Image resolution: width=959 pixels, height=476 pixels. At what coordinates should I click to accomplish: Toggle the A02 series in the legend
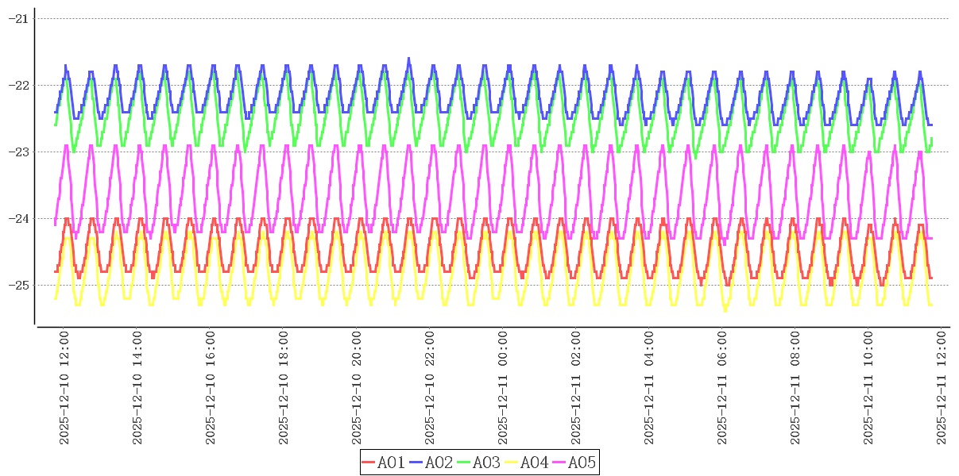(439, 463)
